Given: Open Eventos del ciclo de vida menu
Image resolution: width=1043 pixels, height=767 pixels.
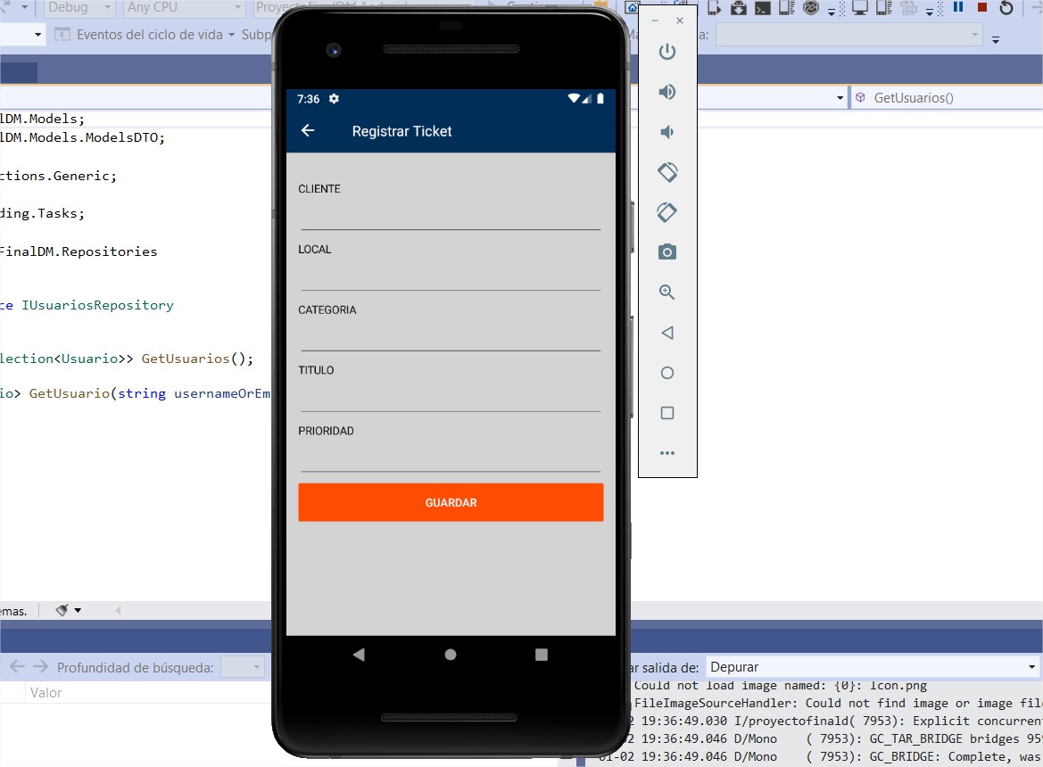Looking at the screenshot, I should tap(147, 35).
